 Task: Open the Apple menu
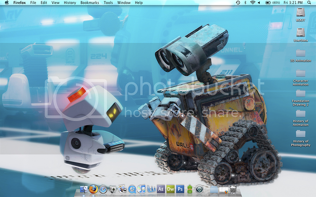[x=6, y=3]
